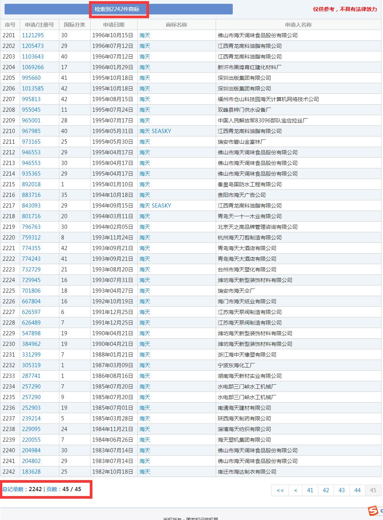This screenshot has height=520, width=383.
Task: Click the 申请人名称 column header
Action: [299, 25]
